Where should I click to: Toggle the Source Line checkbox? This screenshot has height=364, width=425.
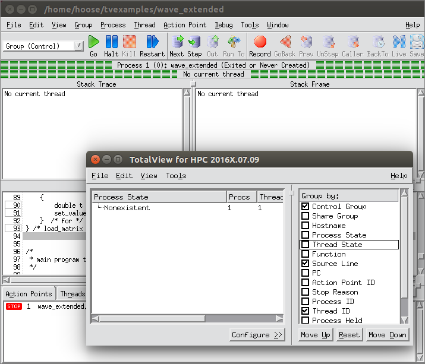point(305,264)
